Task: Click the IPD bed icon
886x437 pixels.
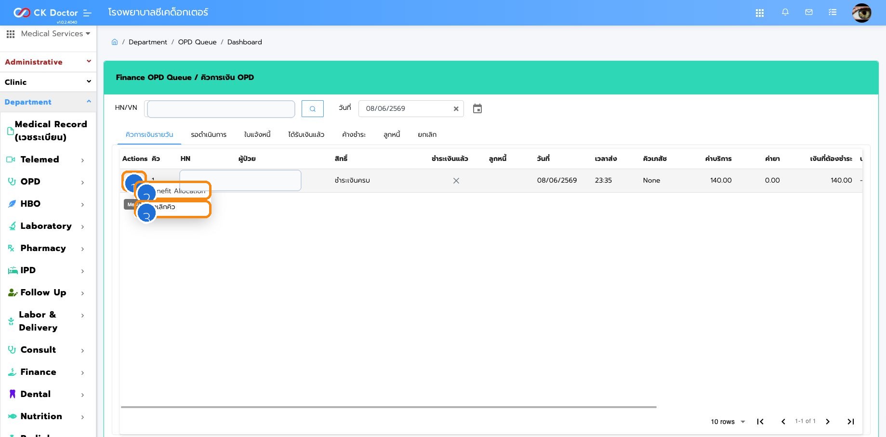Action: point(13,271)
